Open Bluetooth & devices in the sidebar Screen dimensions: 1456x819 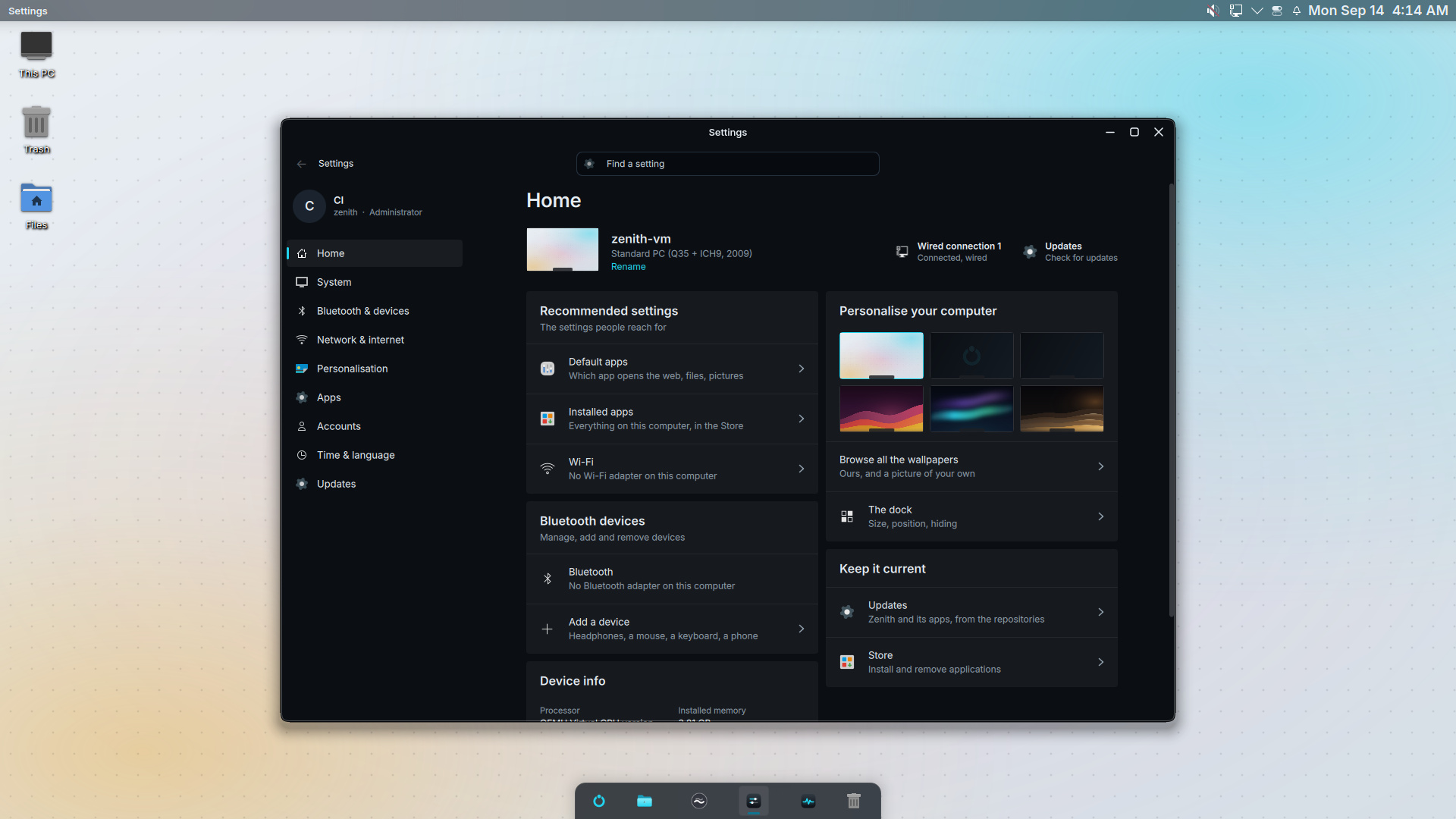375,311
